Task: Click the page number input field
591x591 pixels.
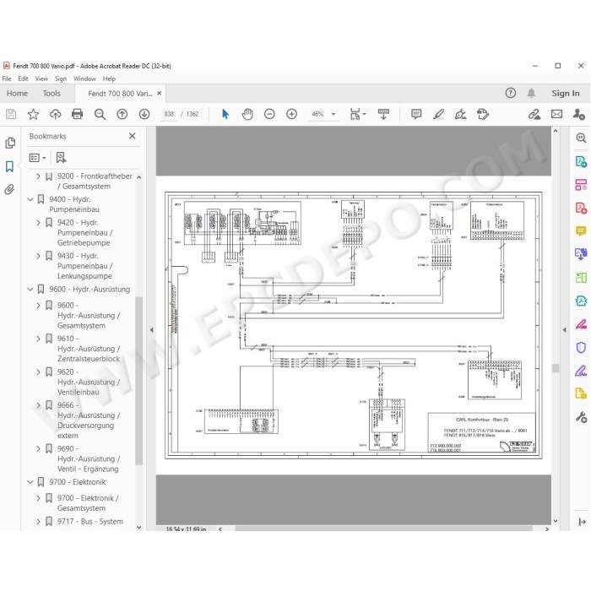Action: (x=169, y=114)
